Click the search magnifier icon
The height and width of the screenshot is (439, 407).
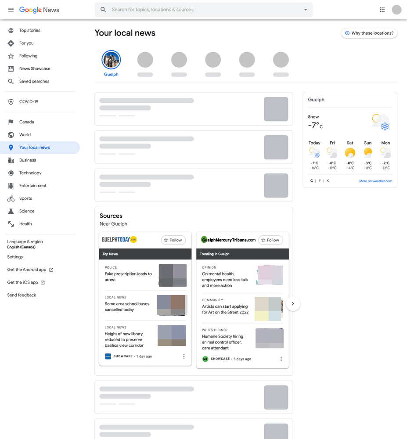(103, 9)
